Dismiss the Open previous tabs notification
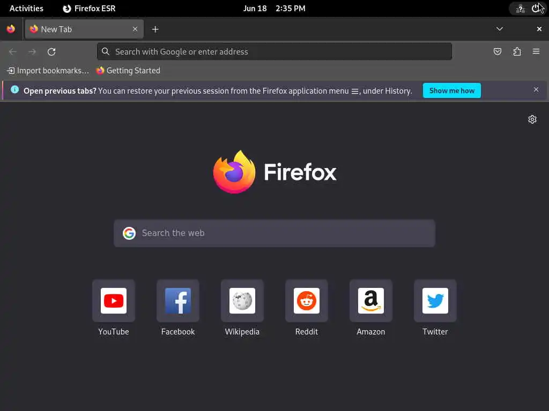This screenshot has width=549, height=411. tap(536, 90)
